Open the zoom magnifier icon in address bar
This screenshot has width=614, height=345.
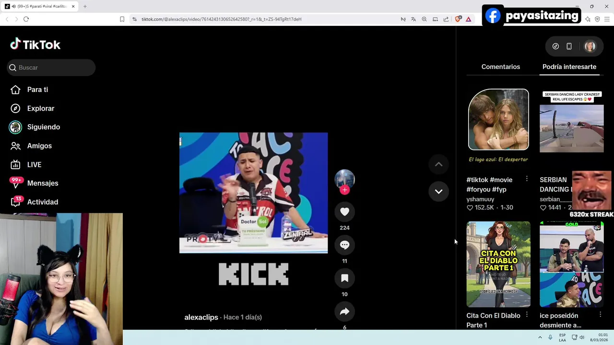pyautogui.click(x=424, y=19)
